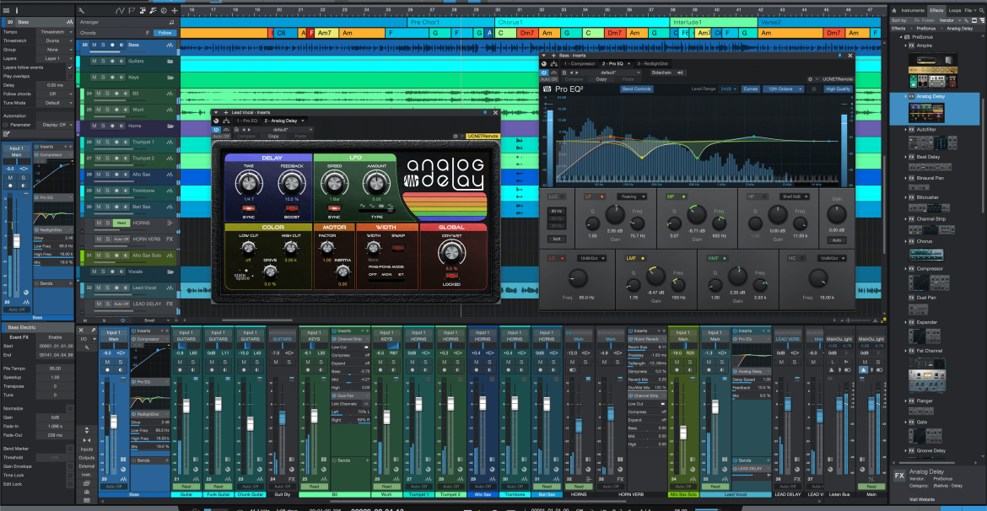Add a new track with plus icon
The height and width of the screenshot is (511, 987).
tap(175, 10)
